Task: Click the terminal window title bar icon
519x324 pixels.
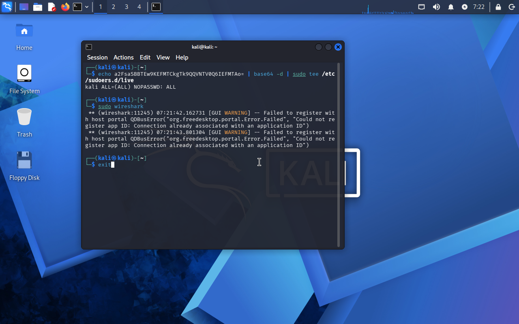Action: [89, 47]
